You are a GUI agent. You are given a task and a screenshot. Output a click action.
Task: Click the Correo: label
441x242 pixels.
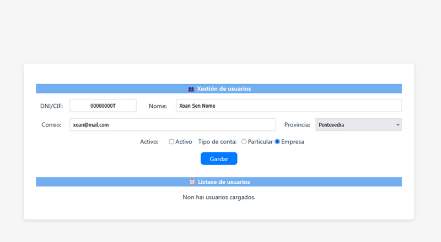click(51, 125)
